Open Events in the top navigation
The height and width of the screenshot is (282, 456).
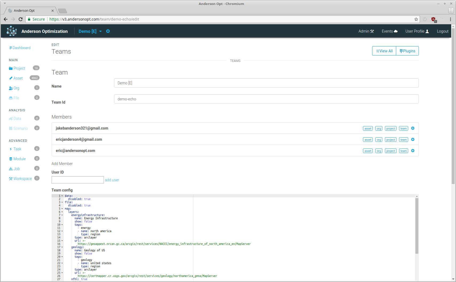click(389, 31)
